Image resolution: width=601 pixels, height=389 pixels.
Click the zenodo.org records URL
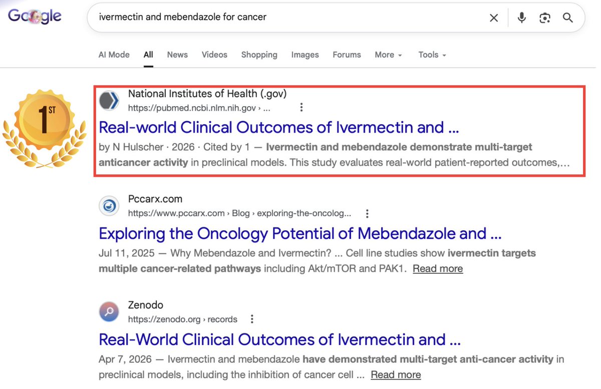click(x=182, y=319)
